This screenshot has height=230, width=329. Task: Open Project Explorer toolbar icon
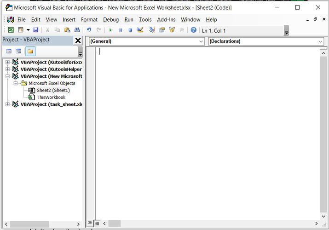[152, 30]
